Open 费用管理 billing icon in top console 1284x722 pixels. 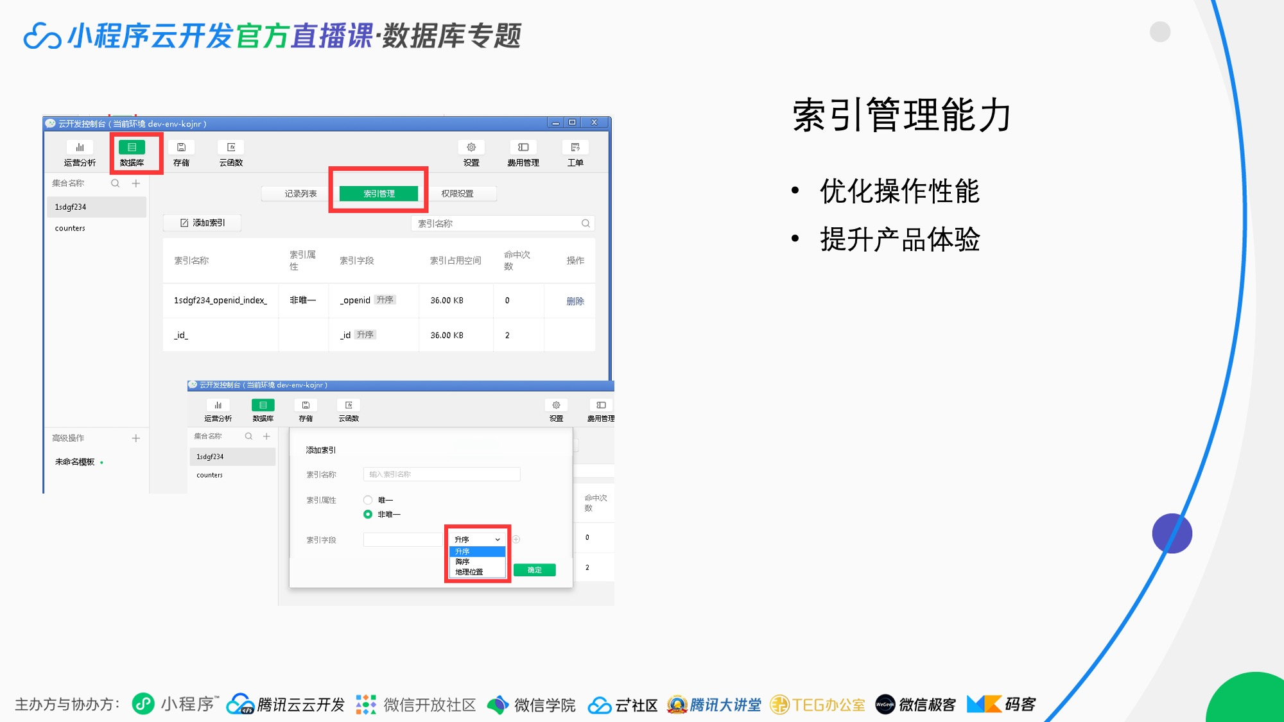[523, 148]
